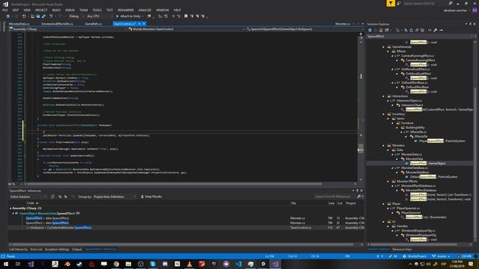Click the Save All toolbar icon
479x269 pixels.
pyautogui.click(x=43, y=16)
